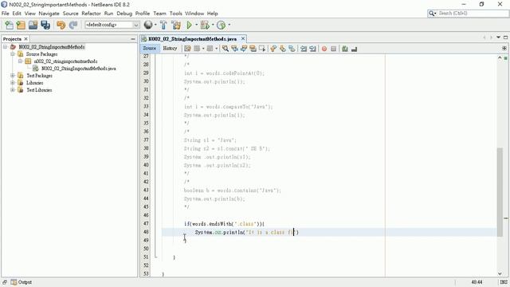The image size is (510, 287).
Task: Open the default config dropdown
Action: pos(136,25)
